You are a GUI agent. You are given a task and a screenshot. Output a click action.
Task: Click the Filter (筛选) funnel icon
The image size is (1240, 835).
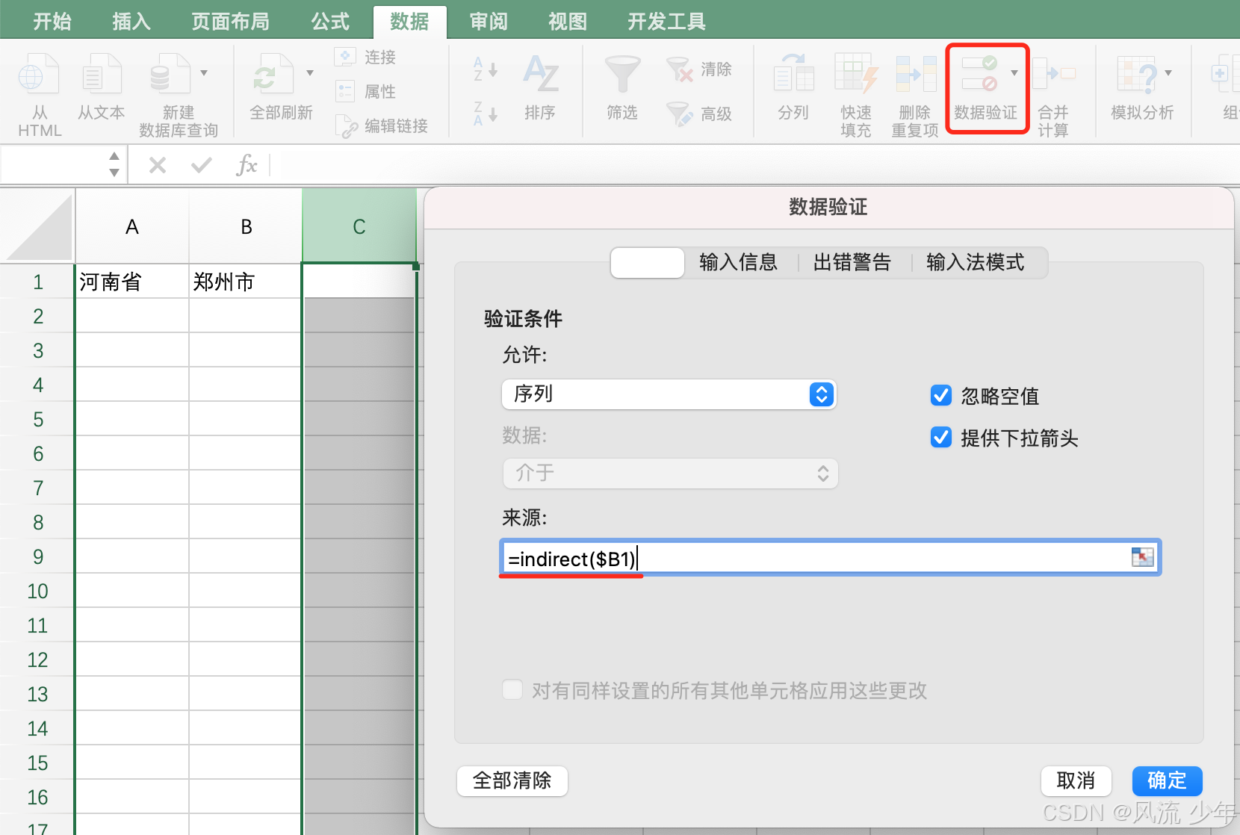tap(622, 75)
